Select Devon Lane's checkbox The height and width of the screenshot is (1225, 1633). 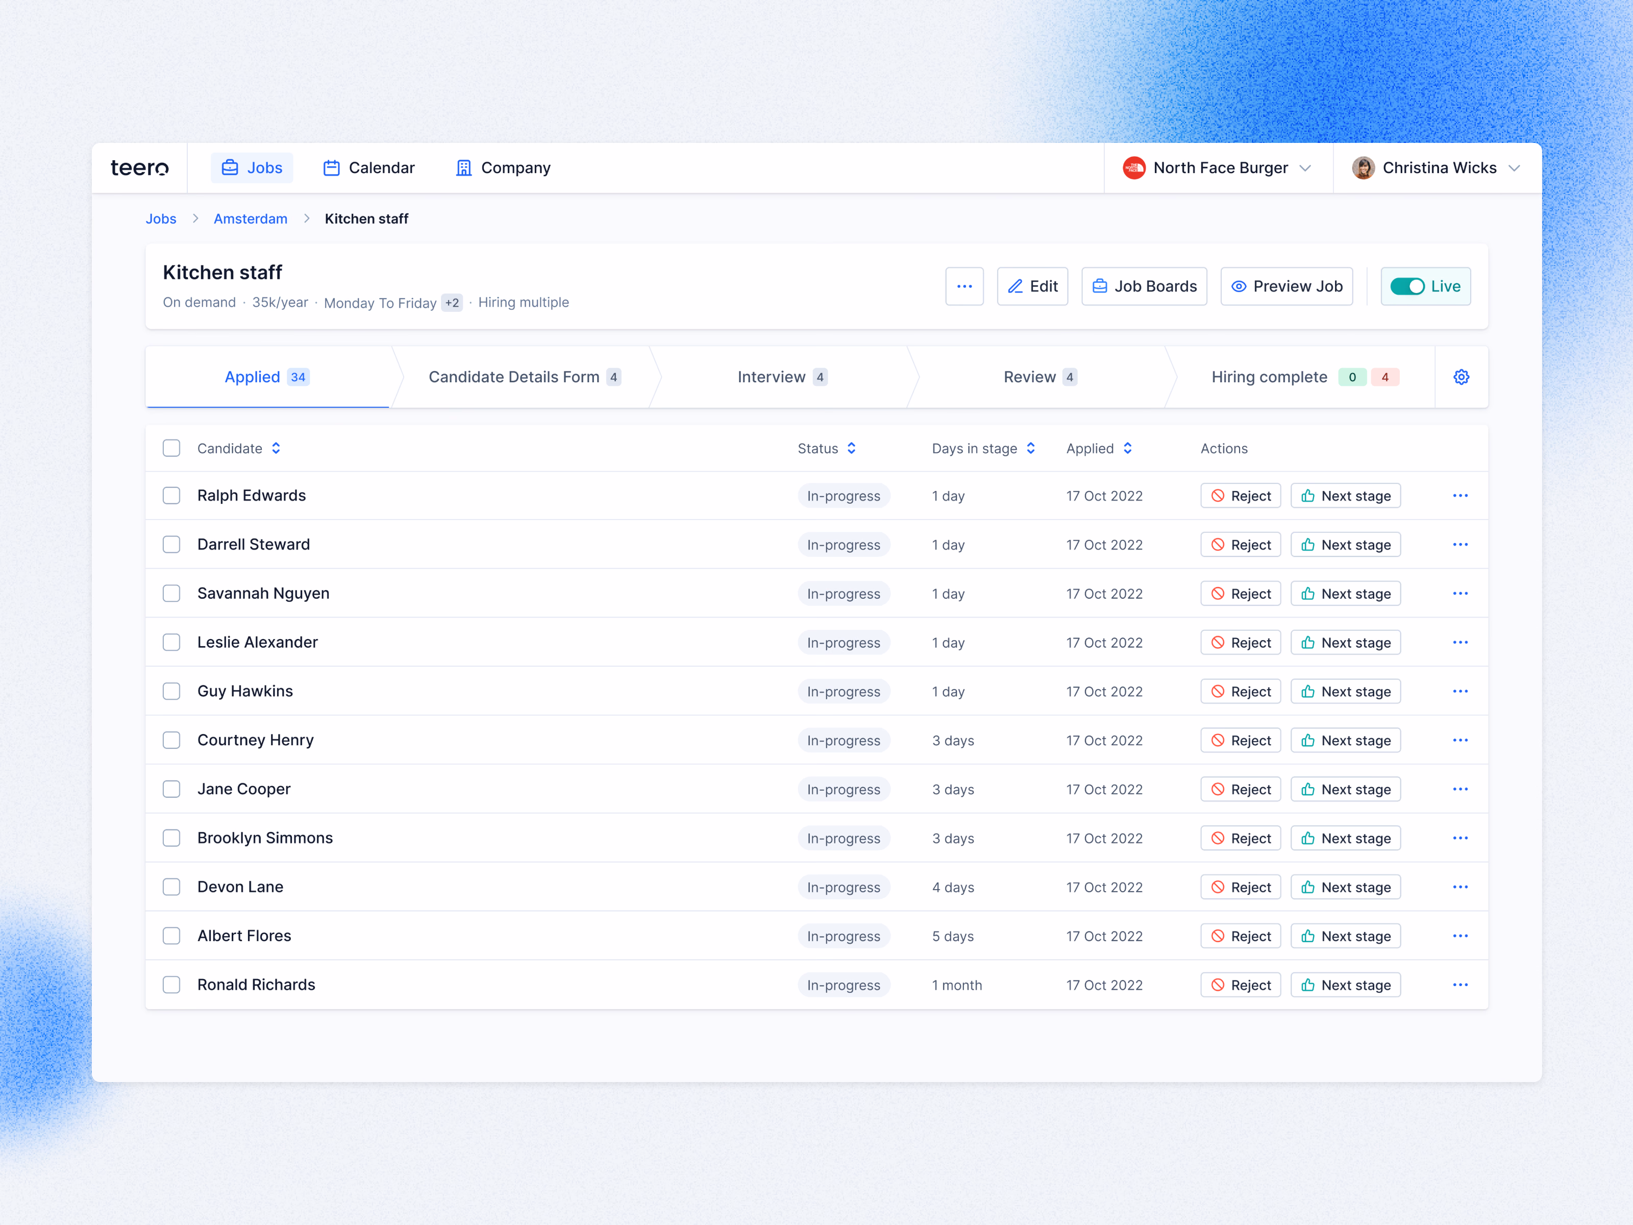coord(171,887)
